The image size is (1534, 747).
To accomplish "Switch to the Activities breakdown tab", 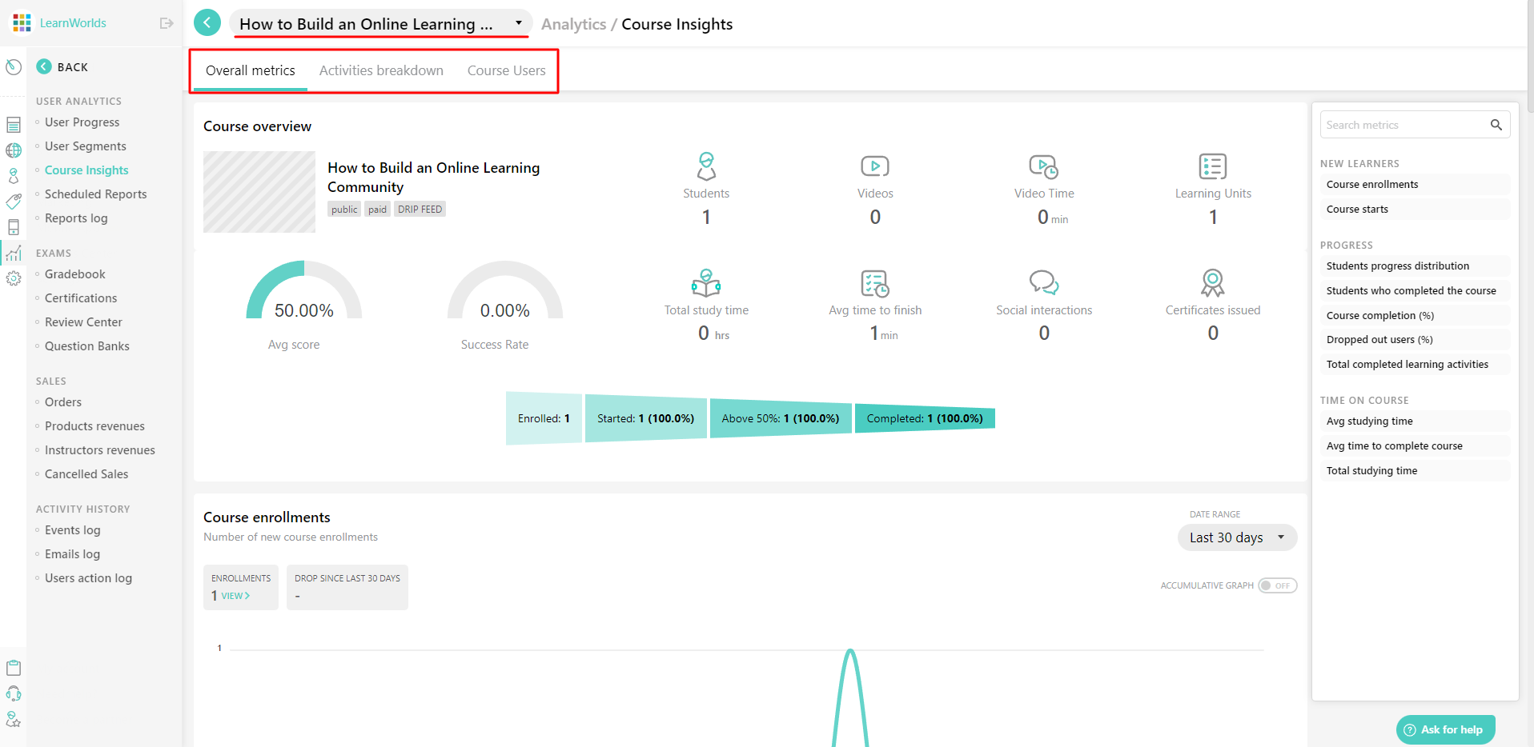I will (x=381, y=70).
